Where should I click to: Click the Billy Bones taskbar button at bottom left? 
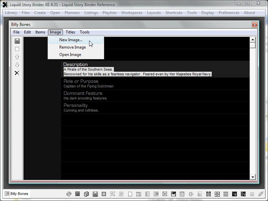pyautogui.click(x=16, y=194)
